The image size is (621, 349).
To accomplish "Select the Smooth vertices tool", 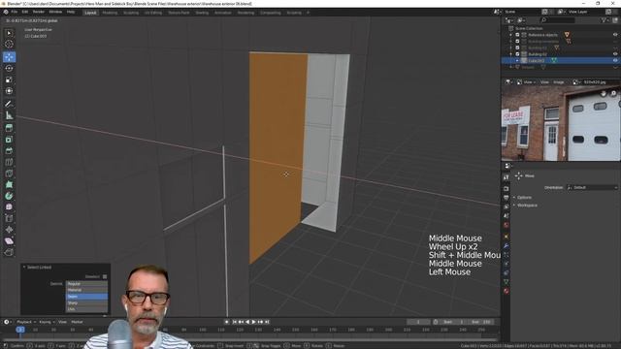I will coord(9,206).
